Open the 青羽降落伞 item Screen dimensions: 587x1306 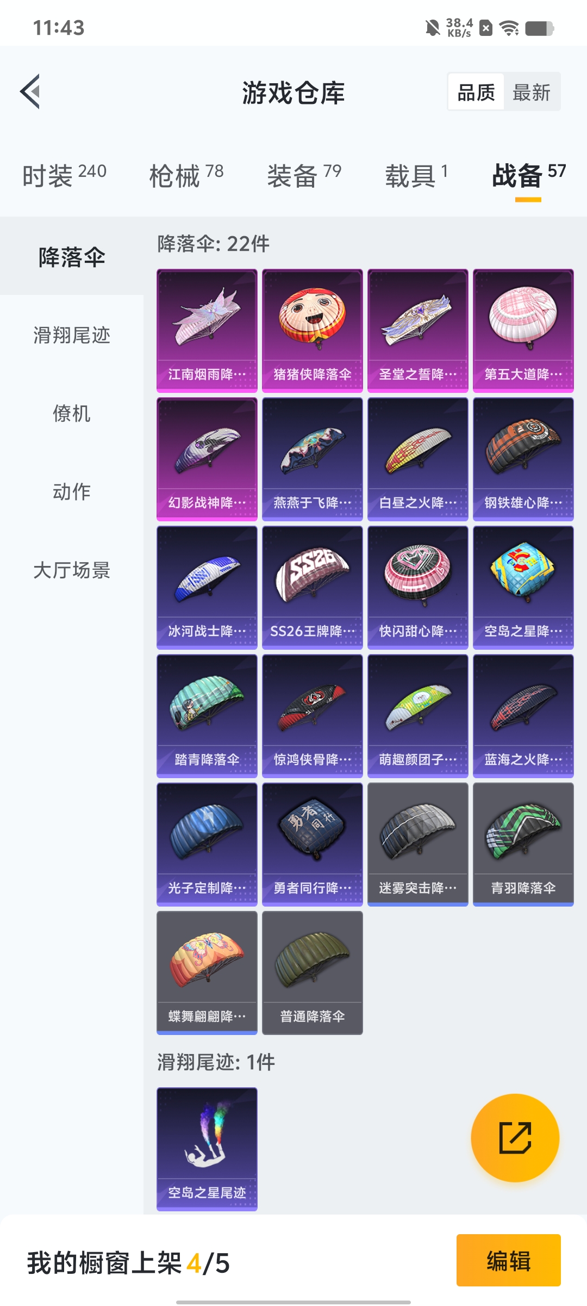523,845
